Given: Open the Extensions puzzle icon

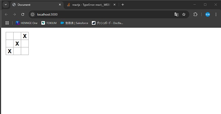Looking at the screenshot, I should pyautogui.click(x=195, y=15).
